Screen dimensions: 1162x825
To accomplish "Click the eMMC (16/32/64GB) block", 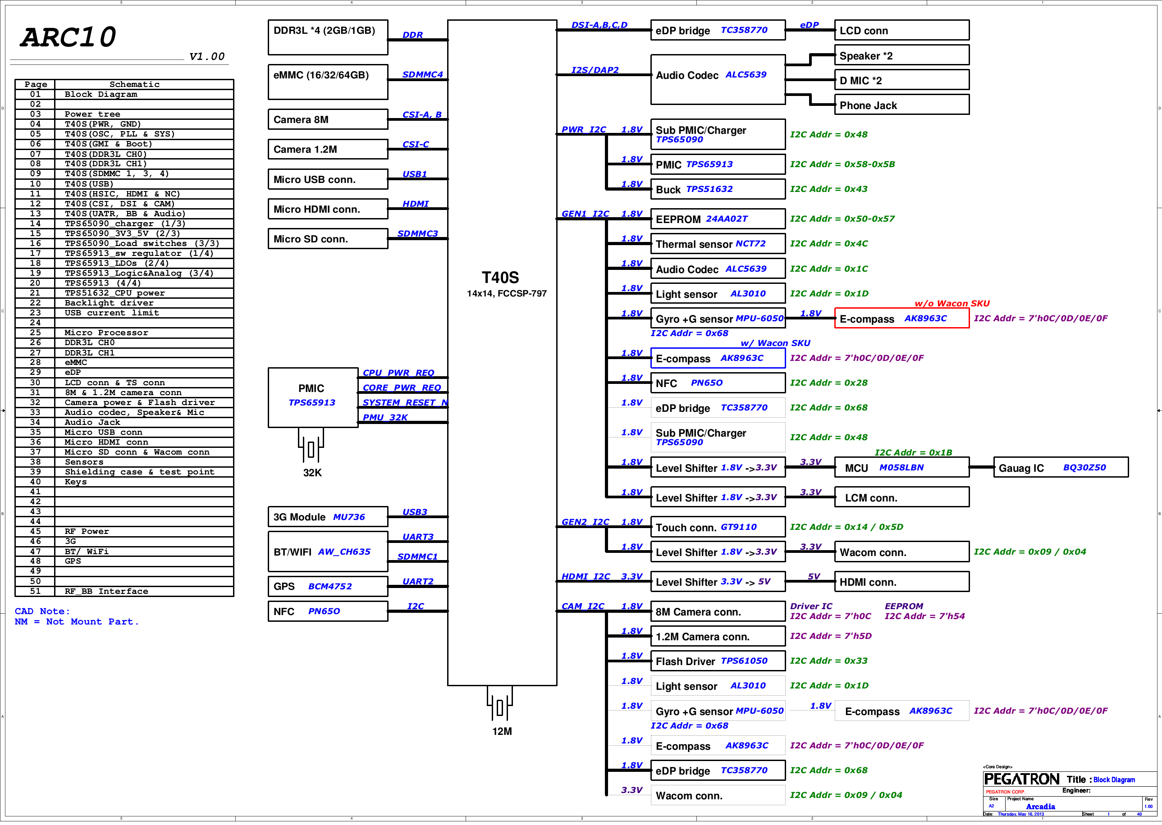I will coord(328,82).
